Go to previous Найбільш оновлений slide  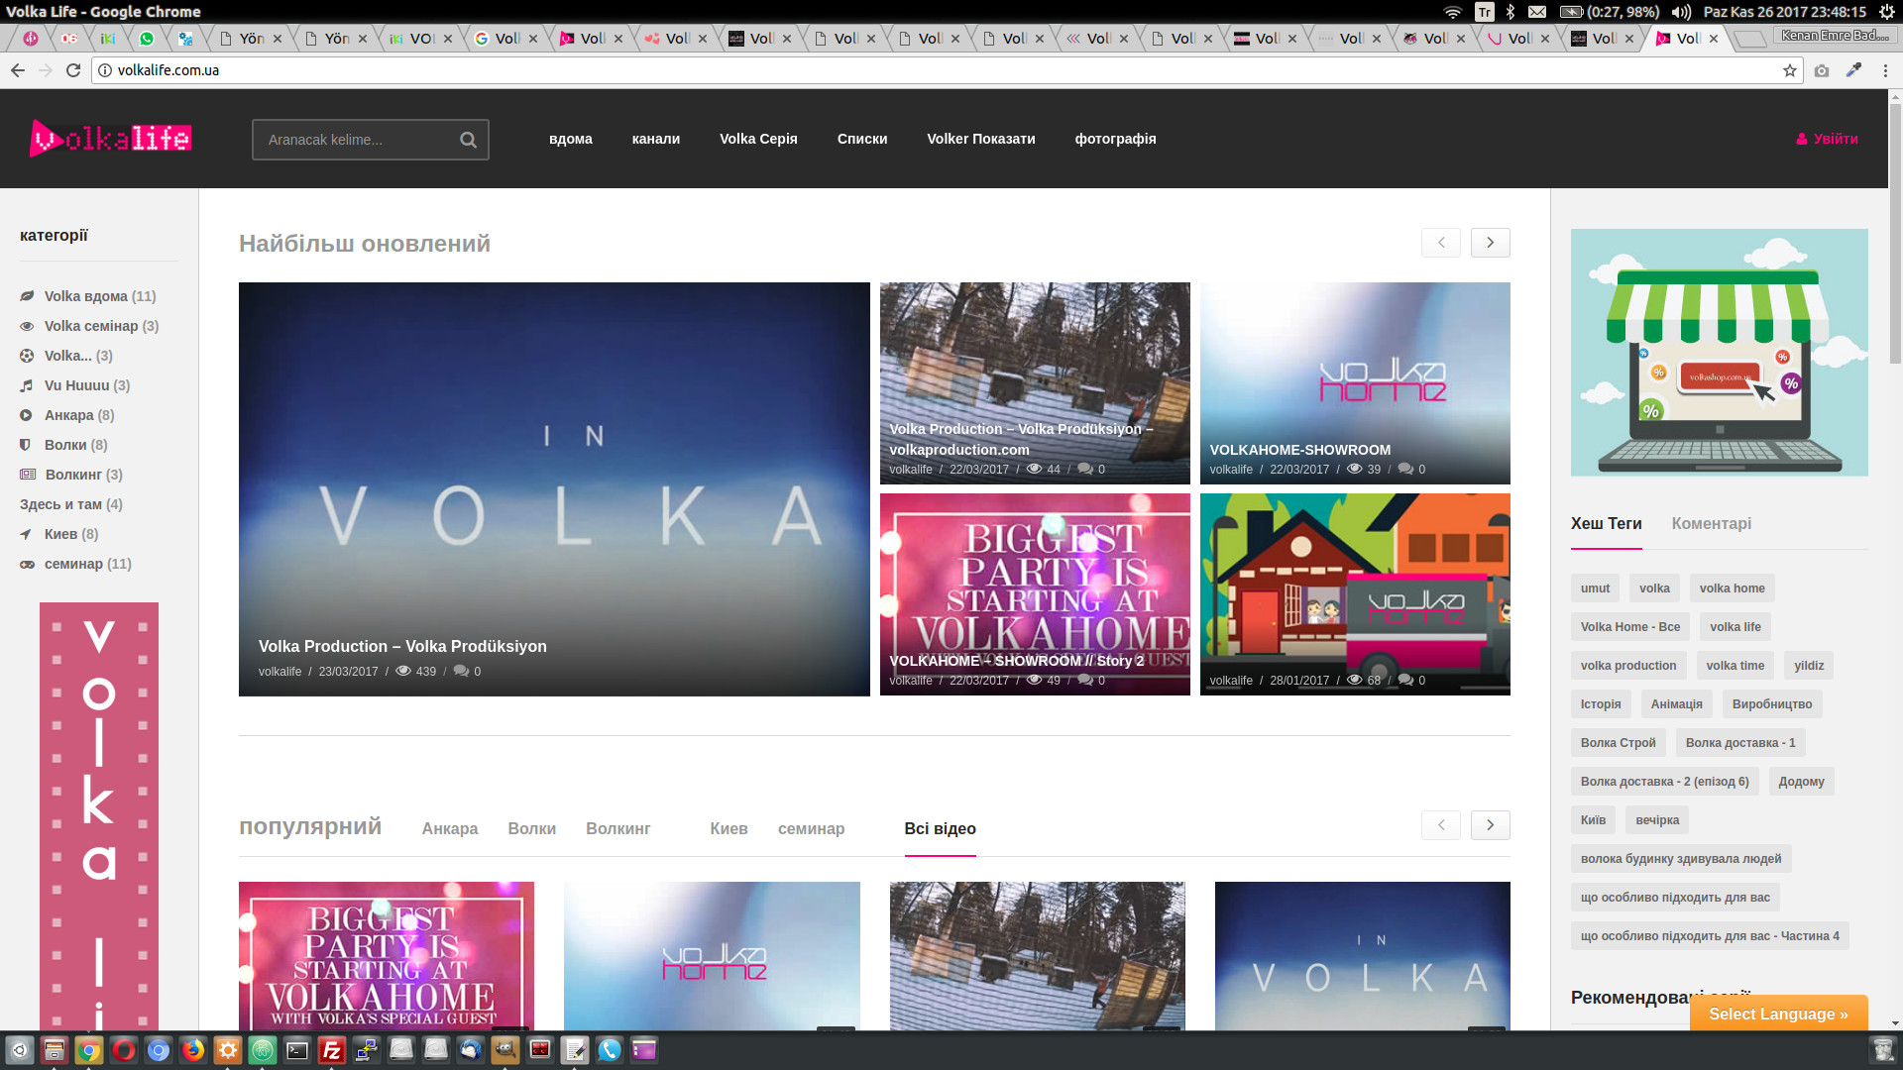click(1441, 243)
